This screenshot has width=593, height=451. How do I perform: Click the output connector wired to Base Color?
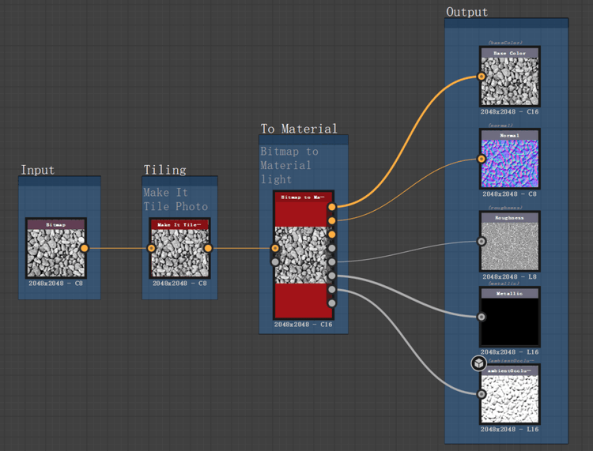(331, 207)
